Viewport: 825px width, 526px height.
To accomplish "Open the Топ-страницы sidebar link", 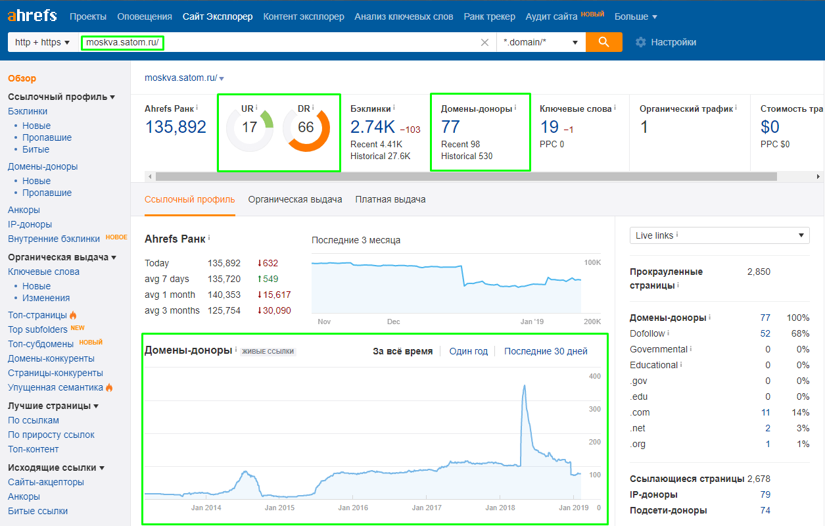I will coord(37,315).
